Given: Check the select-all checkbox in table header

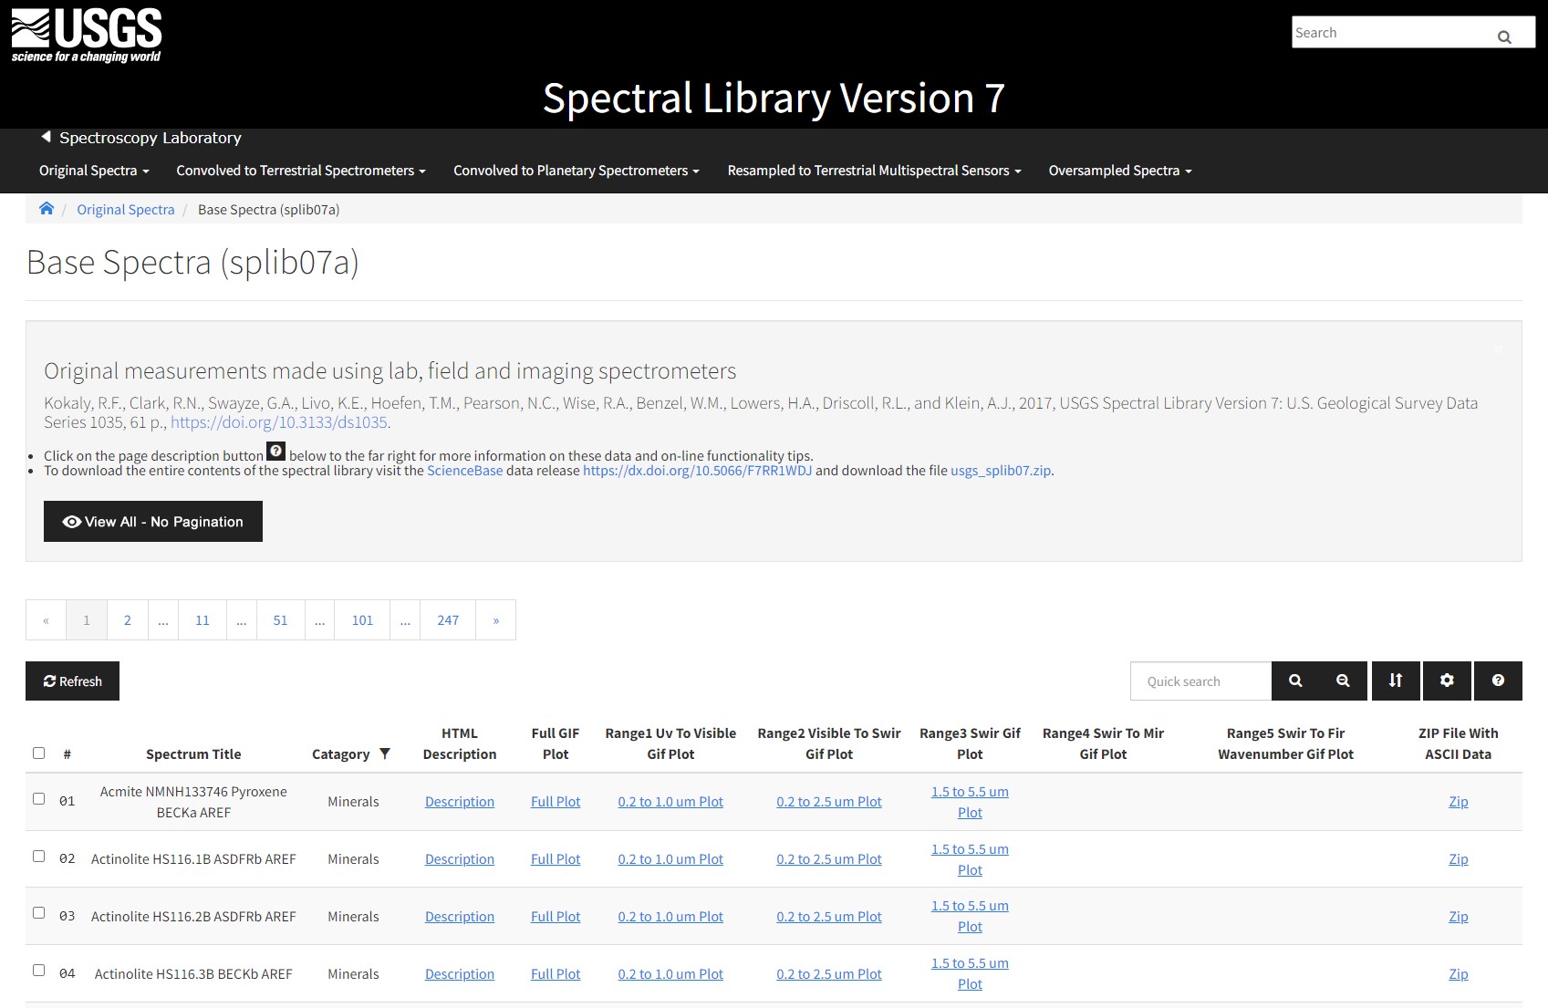Looking at the screenshot, I should 38,753.
